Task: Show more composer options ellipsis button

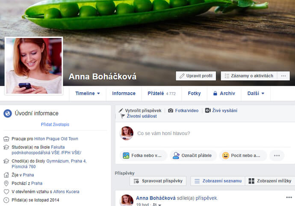Action: 277,156
